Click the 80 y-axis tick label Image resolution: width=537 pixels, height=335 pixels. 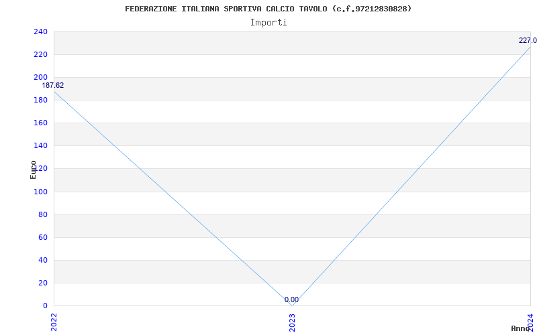43,214
